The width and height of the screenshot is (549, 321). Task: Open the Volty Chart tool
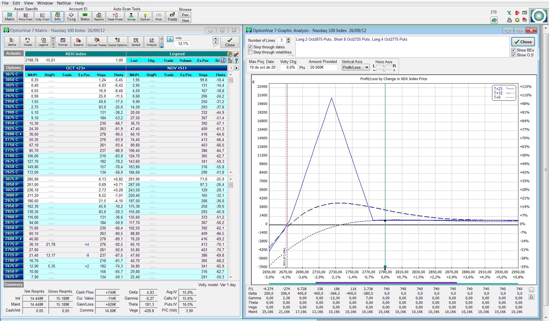tap(42, 17)
